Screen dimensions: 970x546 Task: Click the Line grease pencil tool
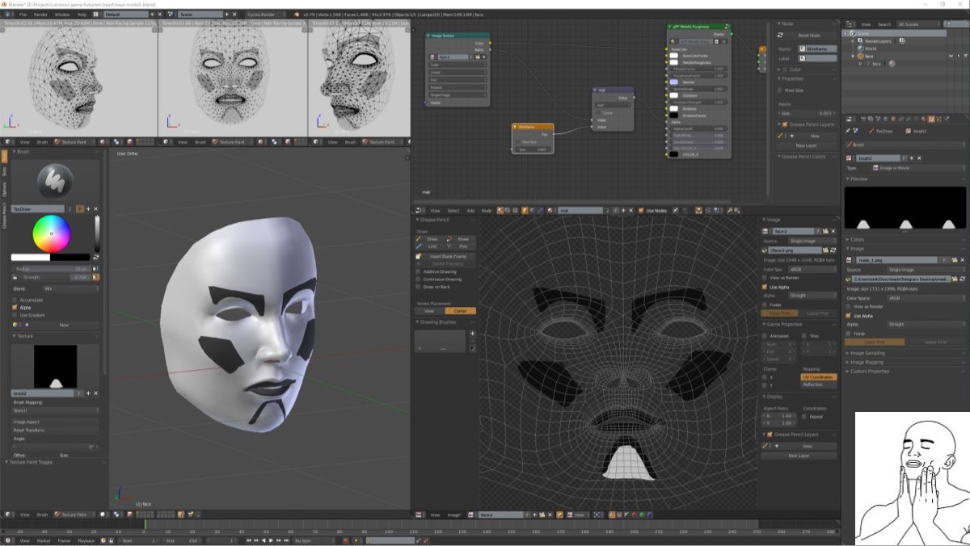click(x=431, y=246)
